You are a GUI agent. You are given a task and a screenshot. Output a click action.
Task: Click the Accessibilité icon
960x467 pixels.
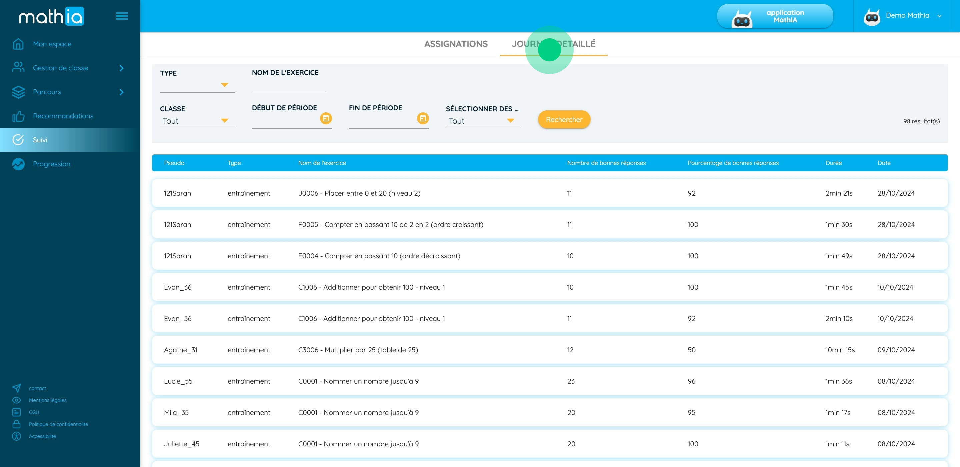click(16, 436)
